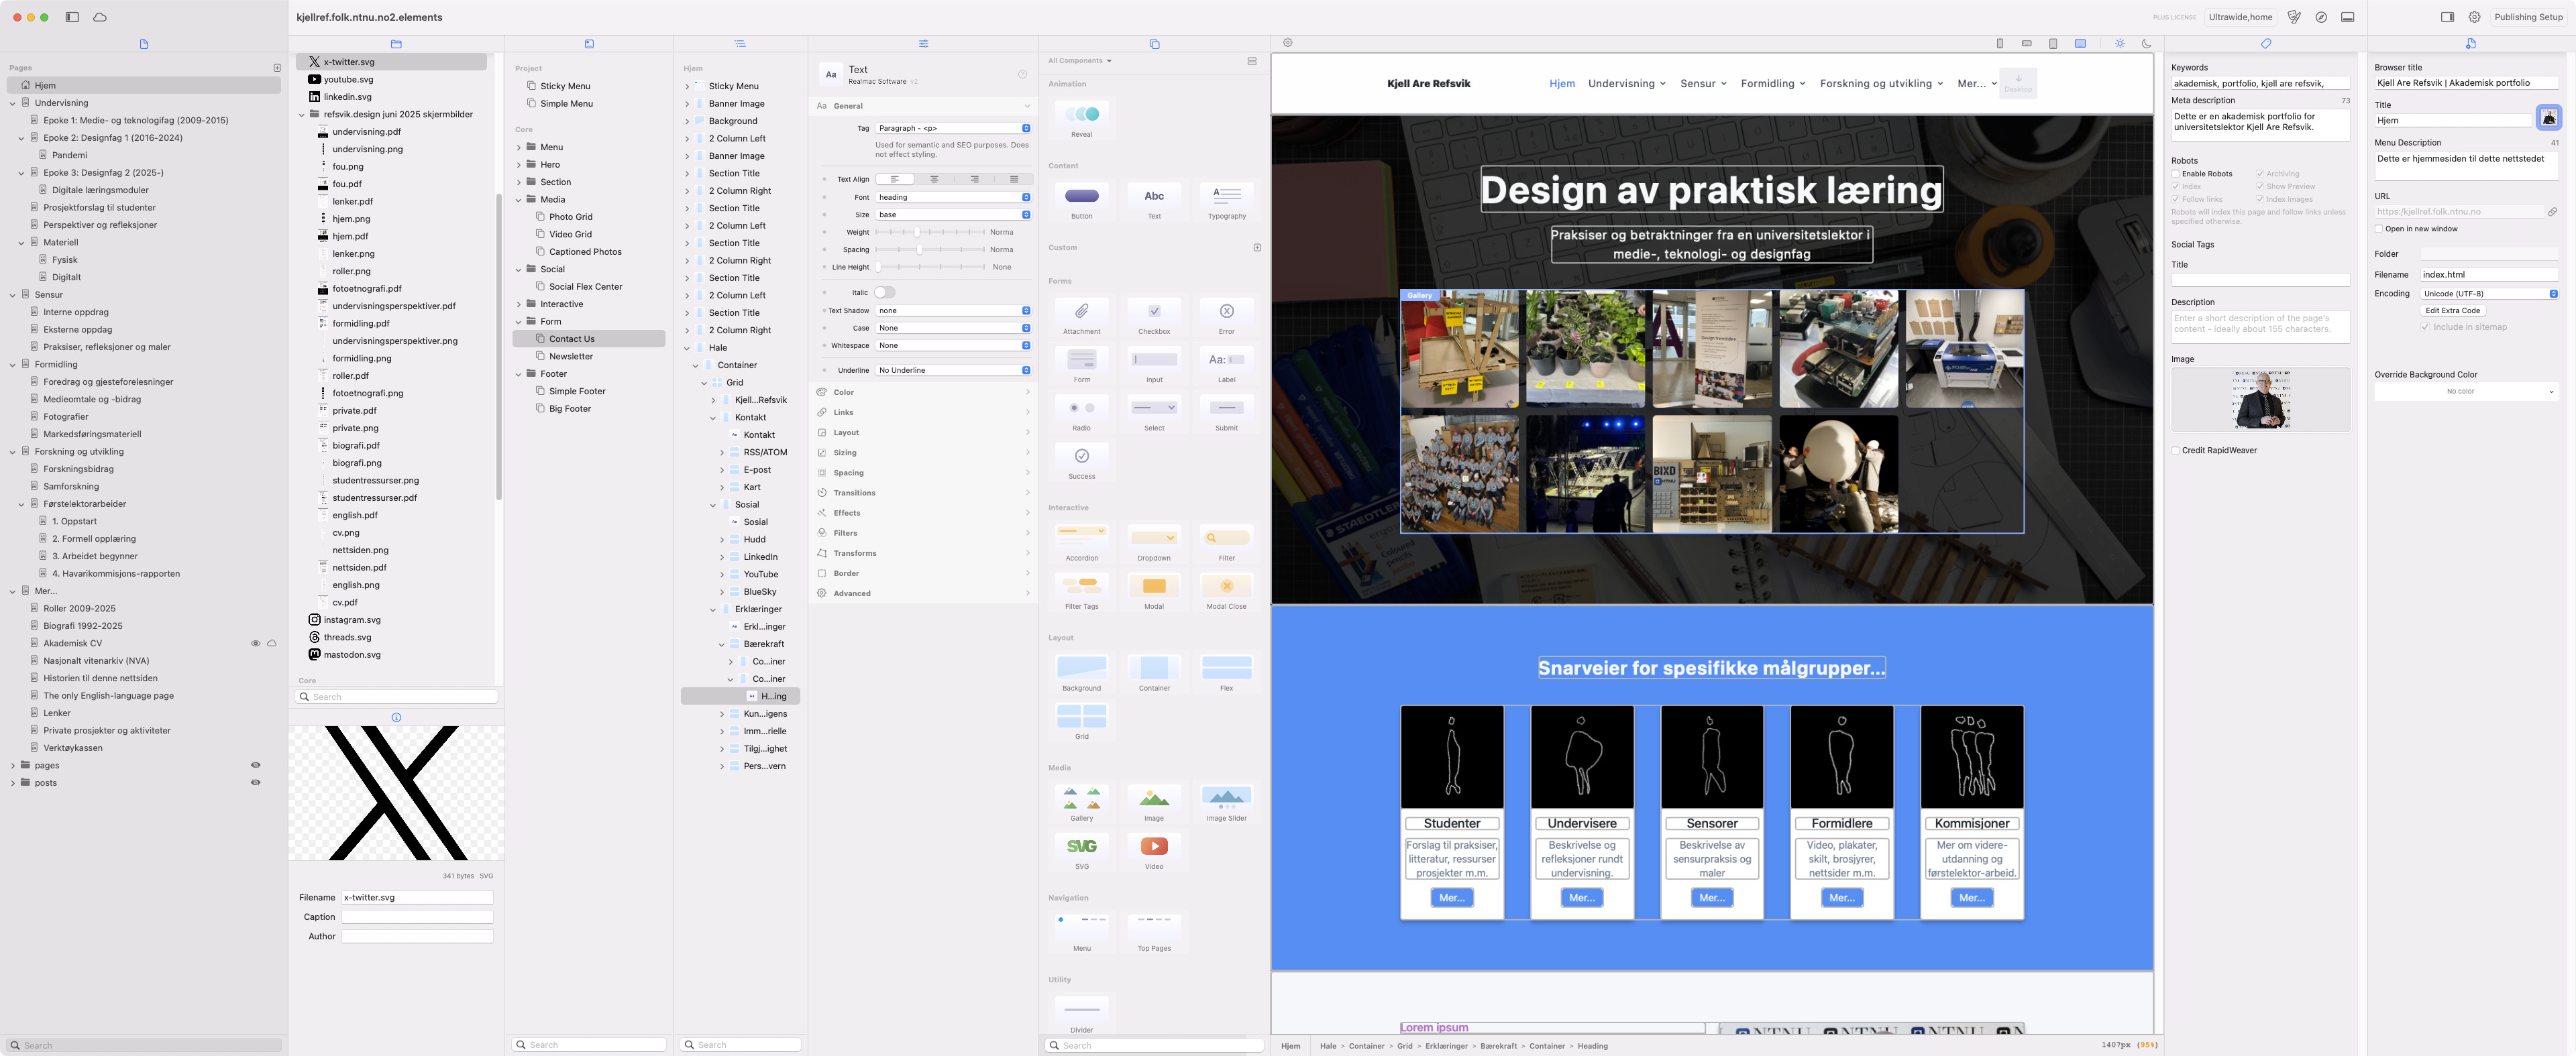Add custom component plus icon

pyautogui.click(x=1257, y=248)
